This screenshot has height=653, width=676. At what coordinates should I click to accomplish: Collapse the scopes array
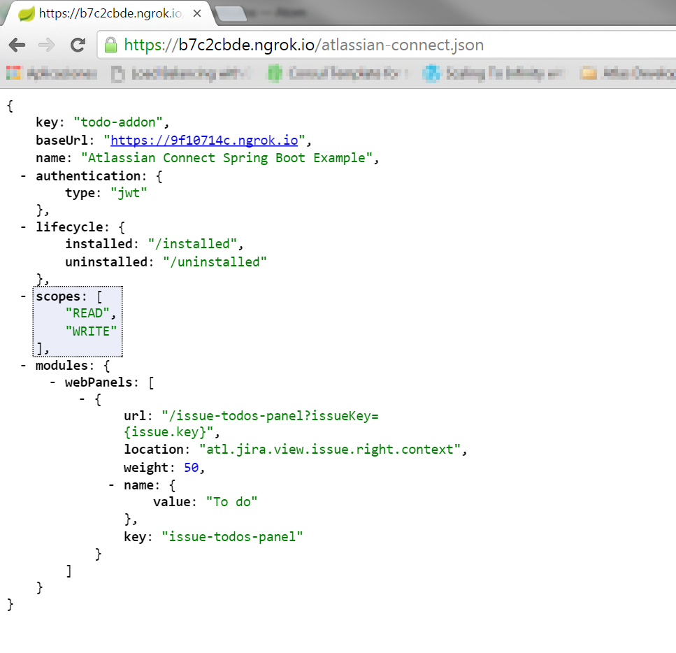[x=23, y=296]
